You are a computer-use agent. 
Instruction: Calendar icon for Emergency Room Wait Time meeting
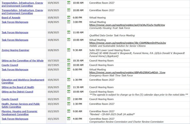coord(69,69)
